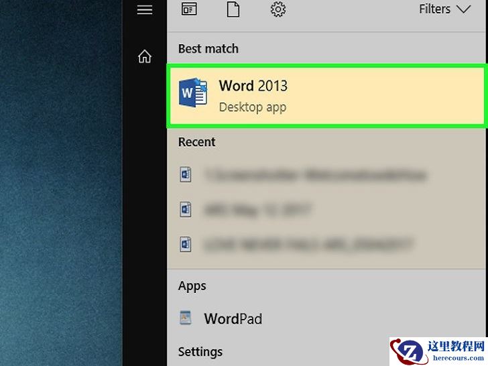Open the Filters dropdown
Image resolution: width=488 pixels, height=366 pixels.
[444, 9]
